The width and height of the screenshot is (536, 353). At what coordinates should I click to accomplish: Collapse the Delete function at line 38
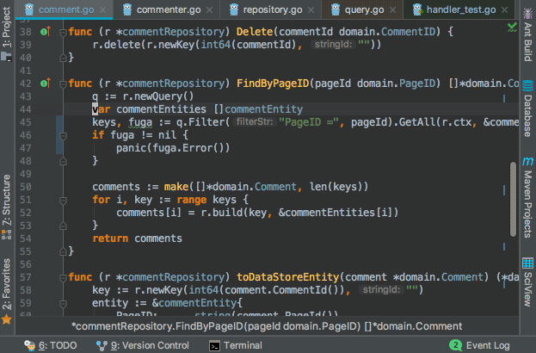click(x=63, y=32)
